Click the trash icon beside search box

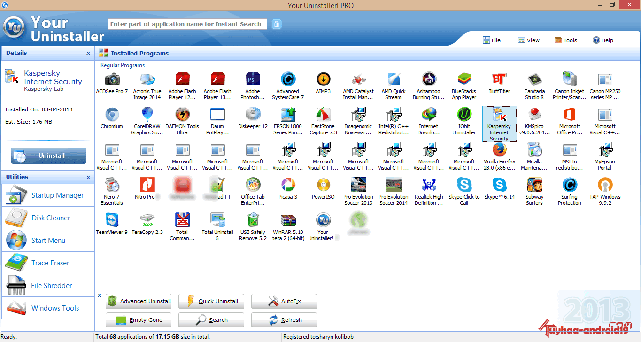277,24
